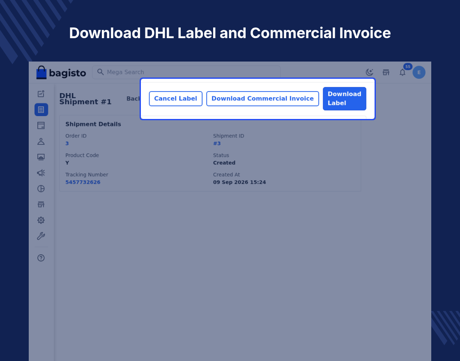Open Dashboard icon in sidebar
Image resolution: width=460 pixels, height=361 pixels.
point(41,94)
